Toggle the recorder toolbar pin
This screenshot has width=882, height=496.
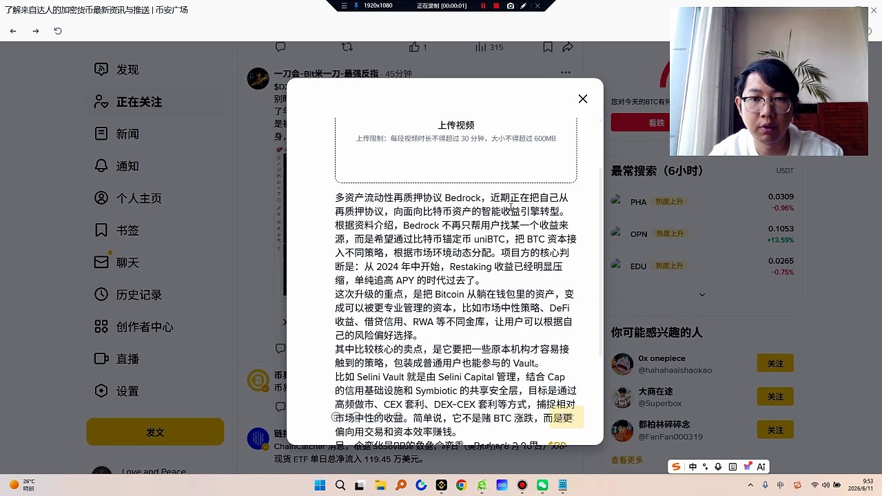pos(356,6)
